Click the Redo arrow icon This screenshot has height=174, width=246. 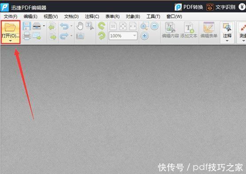point(64,36)
